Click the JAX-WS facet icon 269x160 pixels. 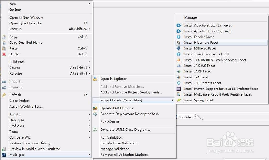point(179,66)
